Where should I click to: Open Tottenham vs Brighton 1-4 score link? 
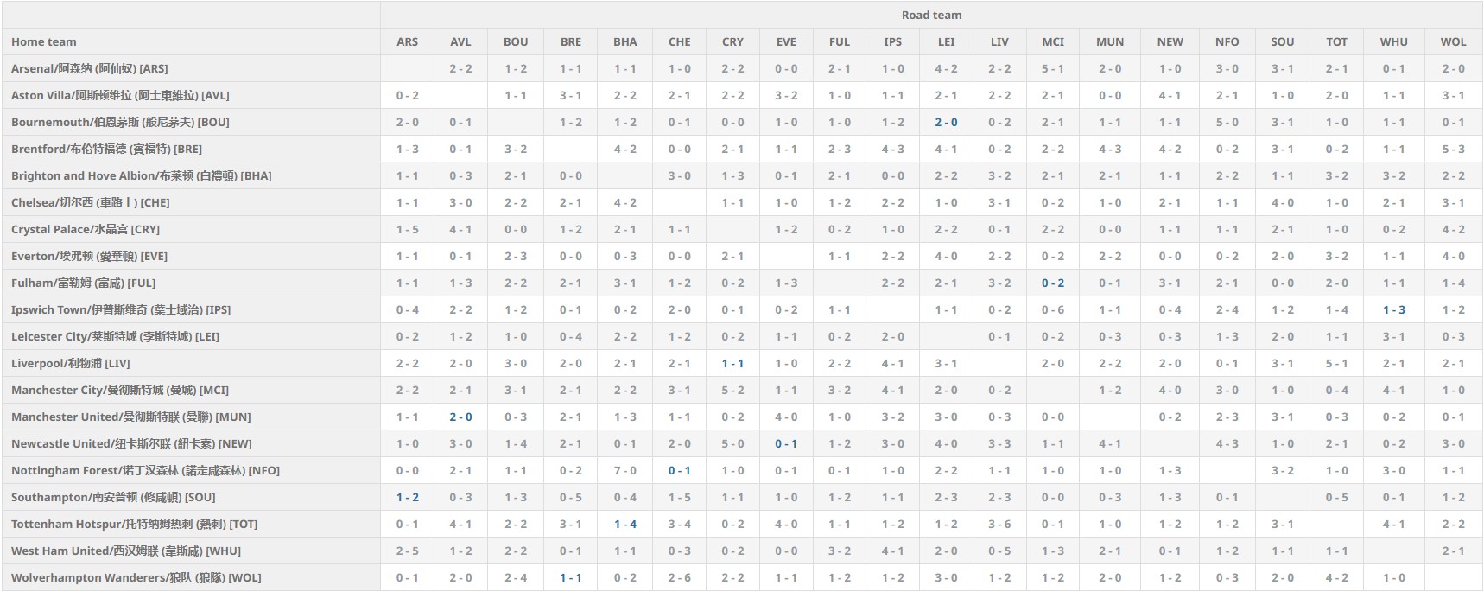pos(625,524)
